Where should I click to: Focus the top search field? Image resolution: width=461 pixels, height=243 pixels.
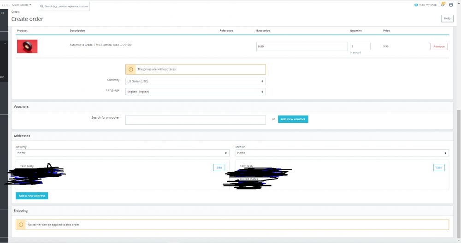64,6
